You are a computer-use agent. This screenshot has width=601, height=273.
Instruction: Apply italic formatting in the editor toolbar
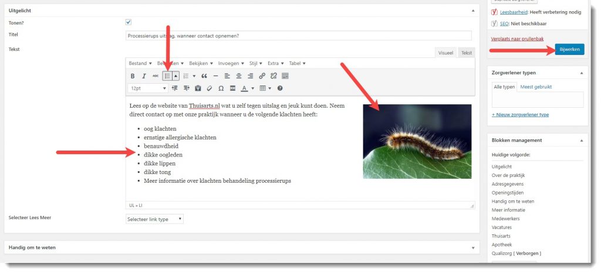point(144,76)
